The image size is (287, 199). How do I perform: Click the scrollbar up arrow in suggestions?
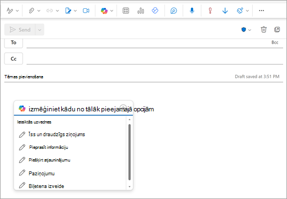(130, 120)
